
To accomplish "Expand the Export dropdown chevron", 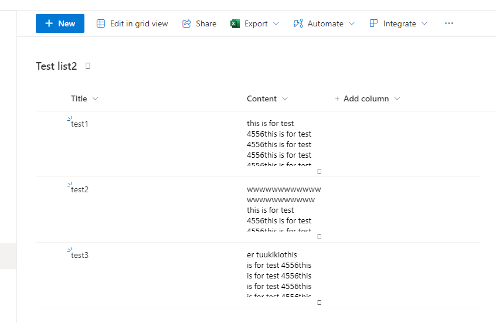I will tap(276, 23).
